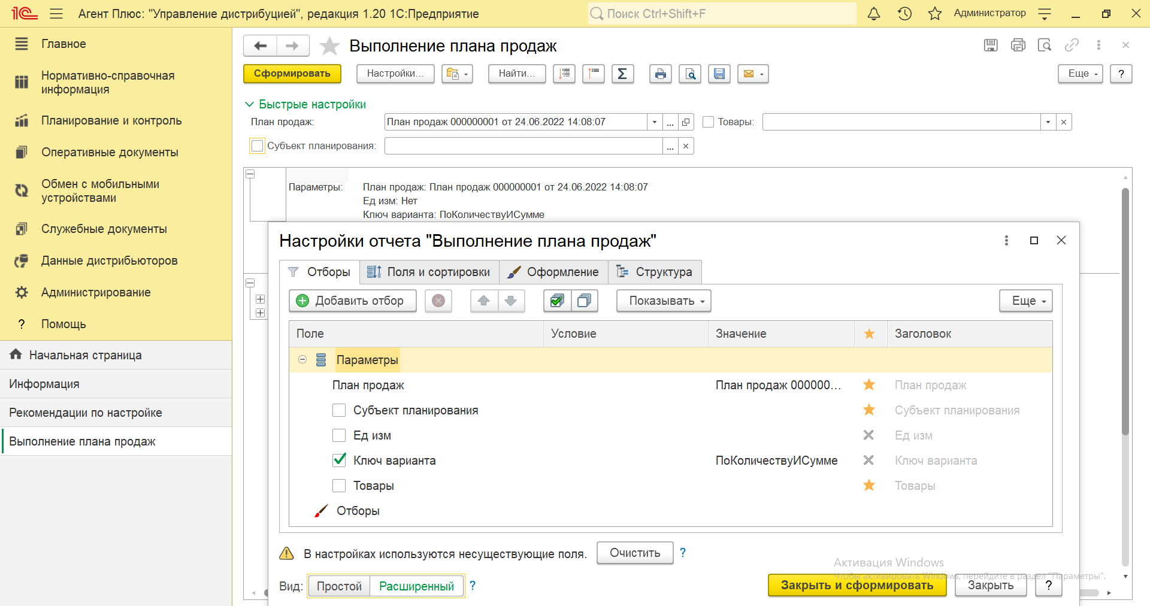This screenshot has height=606, width=1150.
Task: Check all filters icon
Action: pos(557,301)
